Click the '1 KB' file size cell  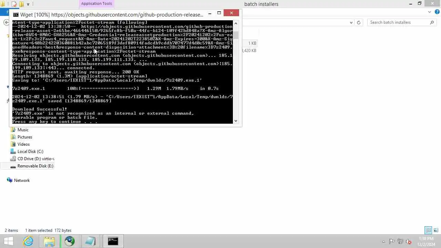pyautogui.click(x=252, y=43)
